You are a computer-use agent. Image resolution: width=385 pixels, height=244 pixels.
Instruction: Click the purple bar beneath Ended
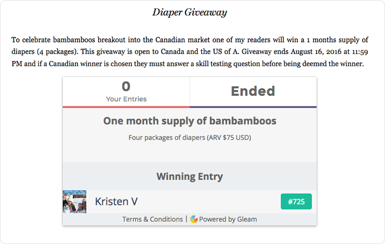tap(253, 107)
